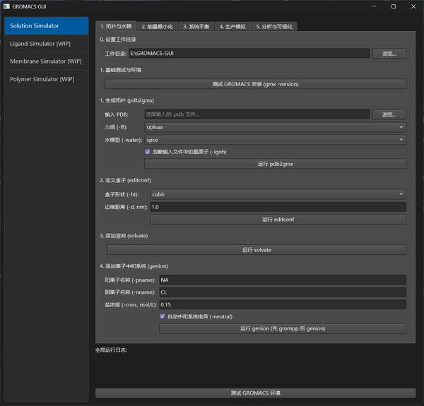This screenshot has width=424, height=406.
Task: Click the 盐浓度 (-conc) 0.15 field
Action: [283, 304]
